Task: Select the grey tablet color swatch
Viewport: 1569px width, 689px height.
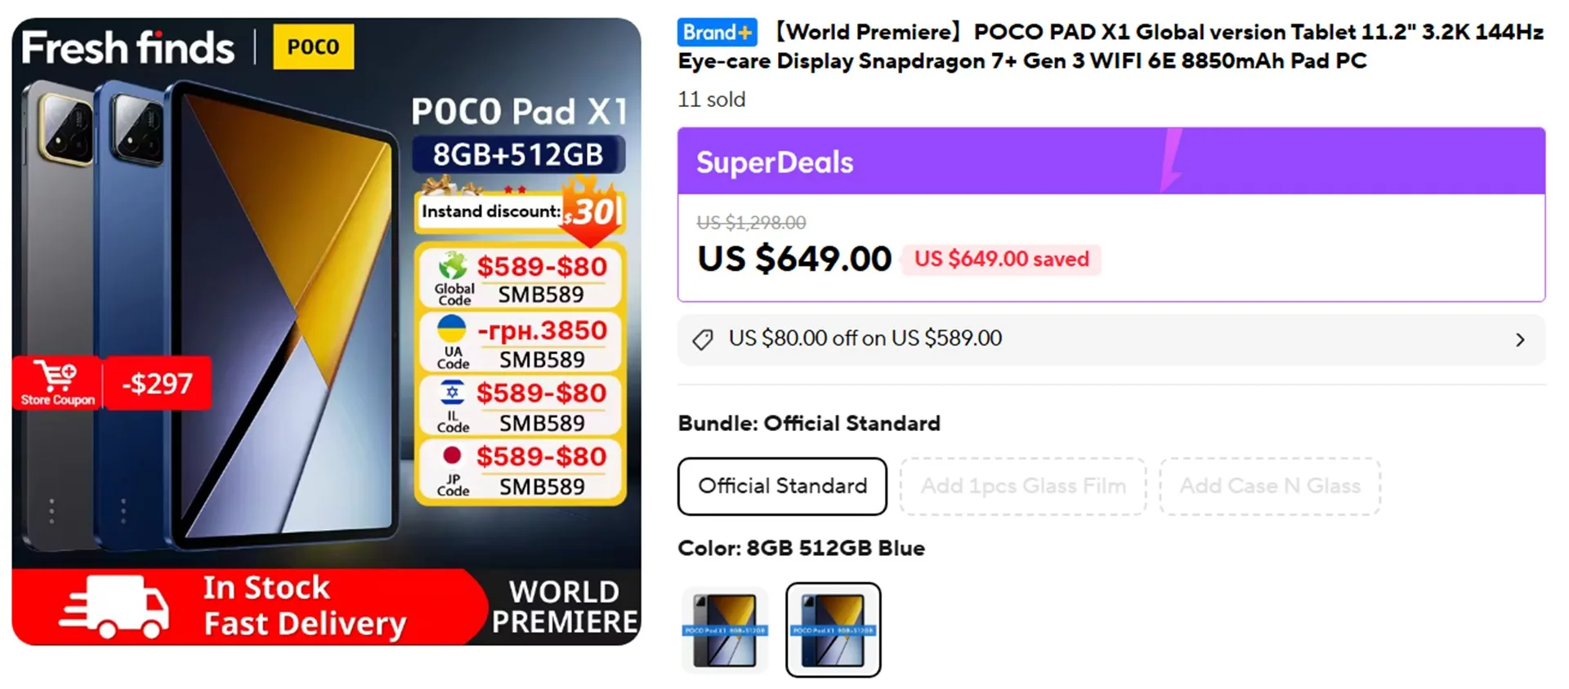Action: pyautogui.click(x=725, y=630)
